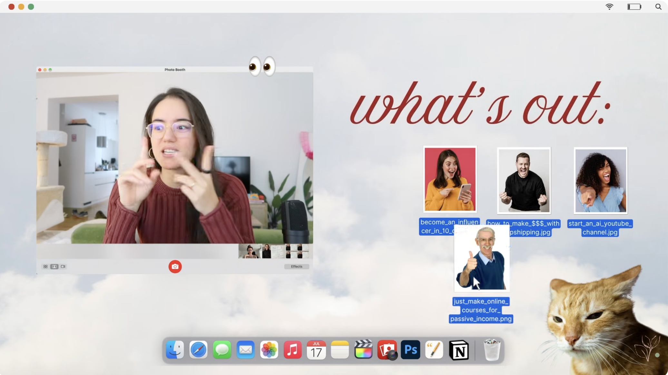Open the Wi-Fi menu in the menu bar
This screenshot has height=375, width=668.
(609, 6)
